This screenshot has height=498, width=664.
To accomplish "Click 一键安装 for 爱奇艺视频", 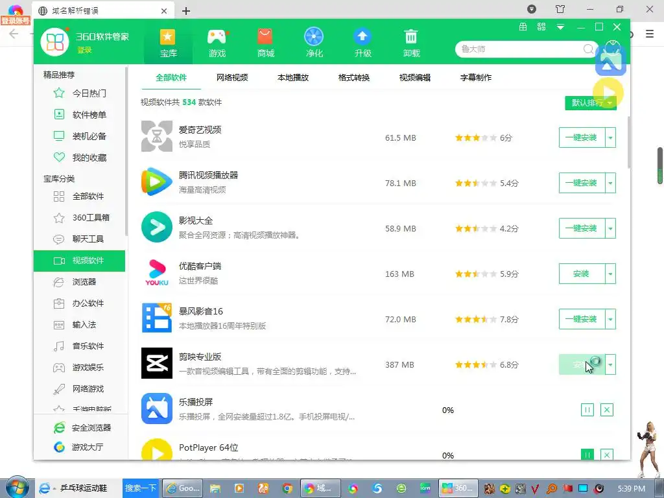I will click(x=582, y=137).
